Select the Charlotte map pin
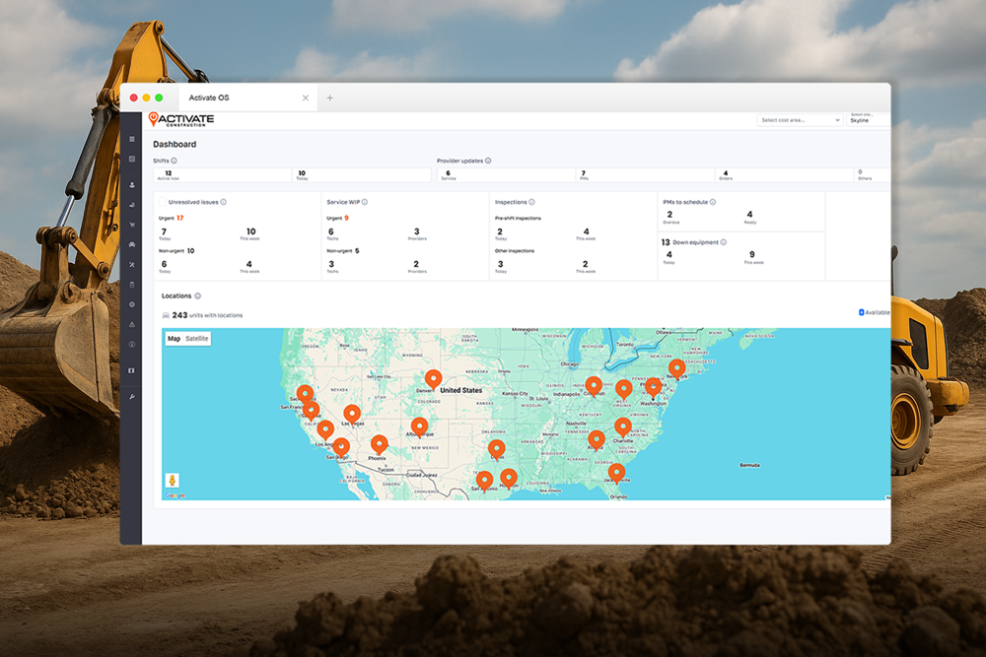 pos(622,427)
